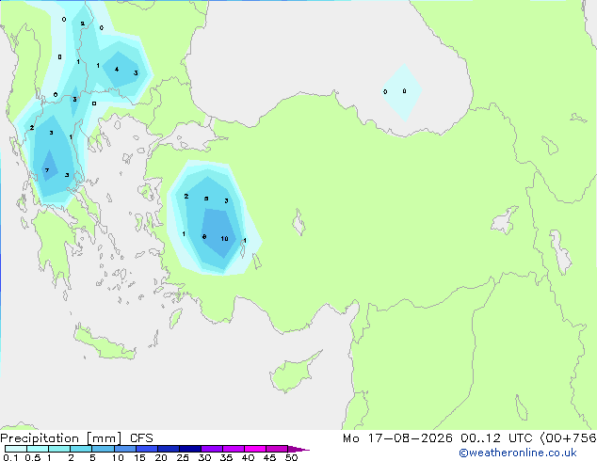Select the legend swatch between 10 and 15
Screen dimensions: 597x461
click(x=125, y=449)
